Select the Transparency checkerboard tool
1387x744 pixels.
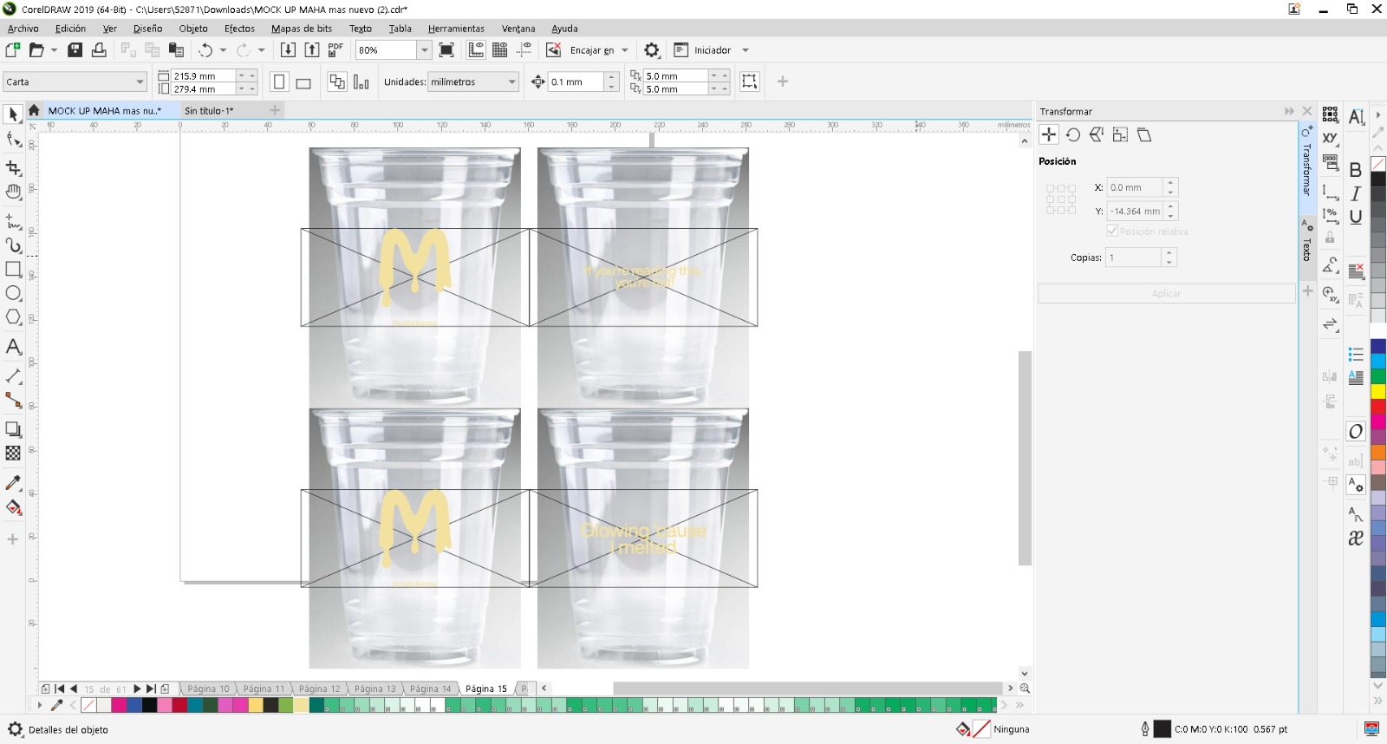13,453
